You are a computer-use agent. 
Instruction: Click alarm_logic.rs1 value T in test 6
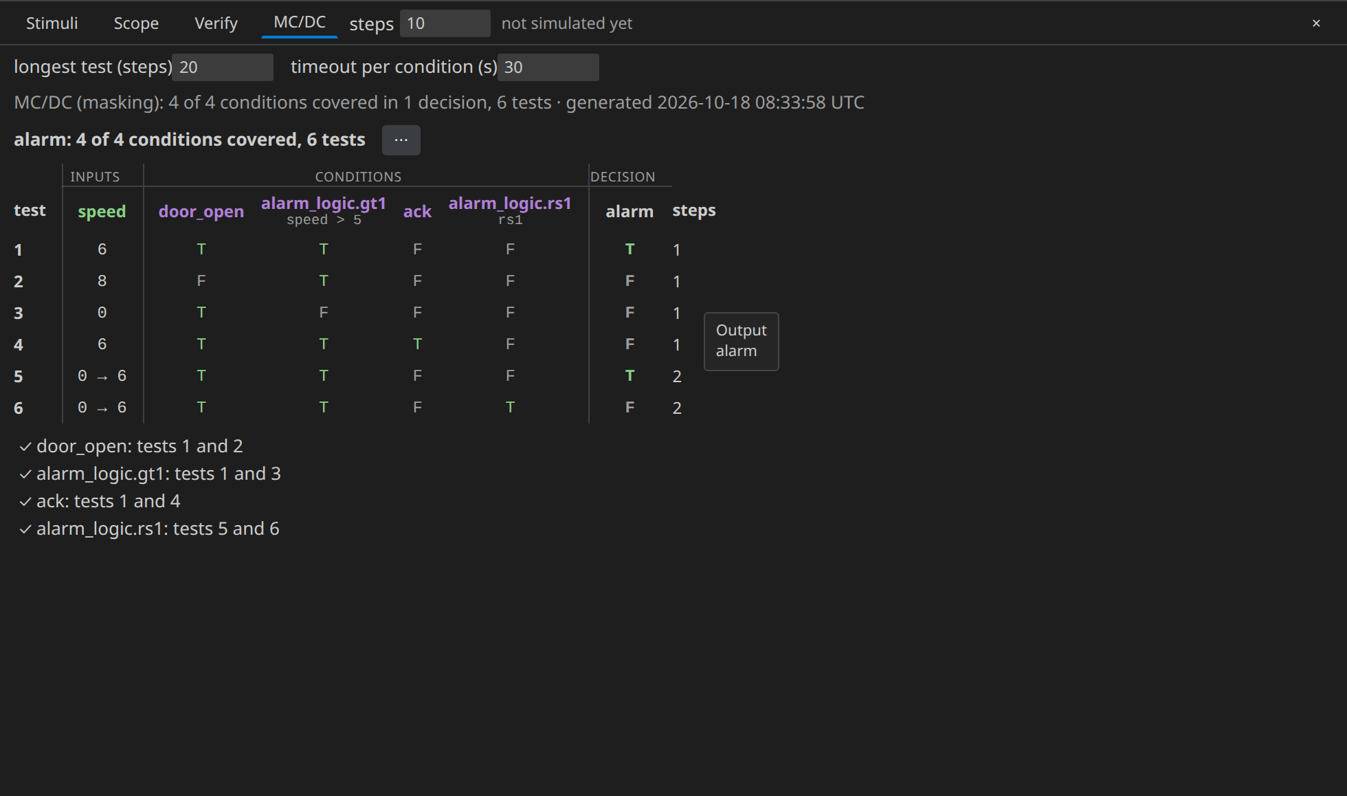510,407
